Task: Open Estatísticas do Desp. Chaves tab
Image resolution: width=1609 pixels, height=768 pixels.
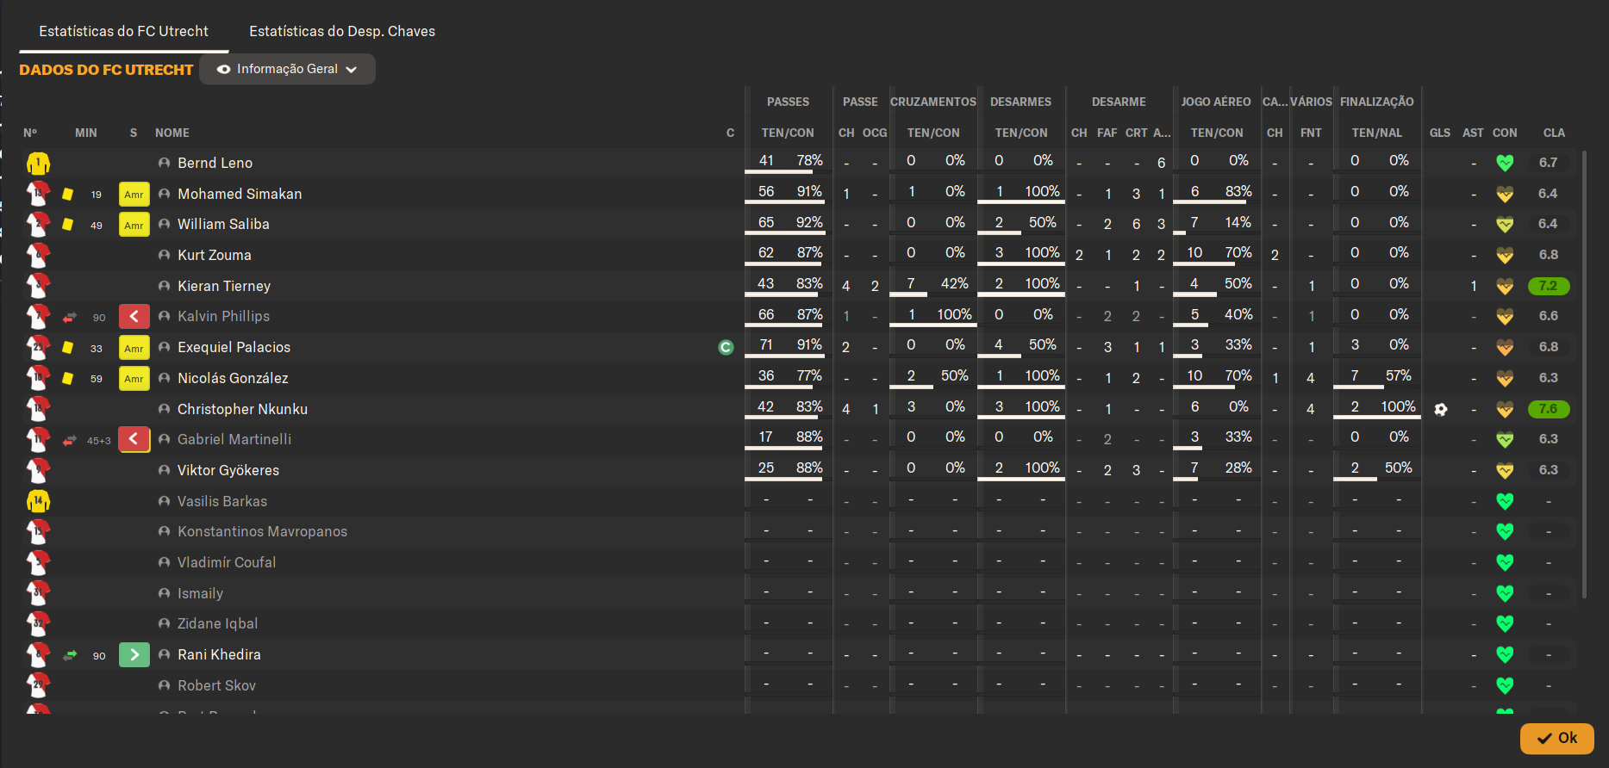Action: coord(342,31)
